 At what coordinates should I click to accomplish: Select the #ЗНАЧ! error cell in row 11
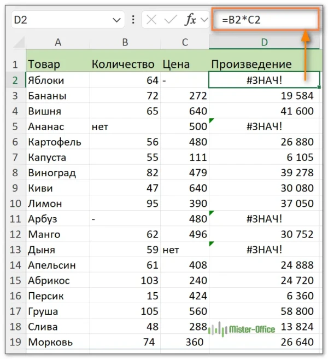click(x=265, y=219)
